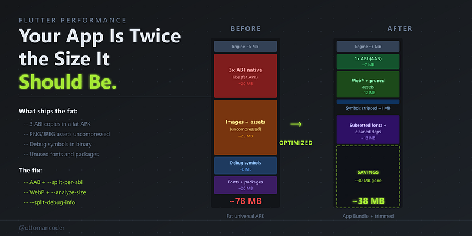Click the ~38 MB total label

(368, 201)
